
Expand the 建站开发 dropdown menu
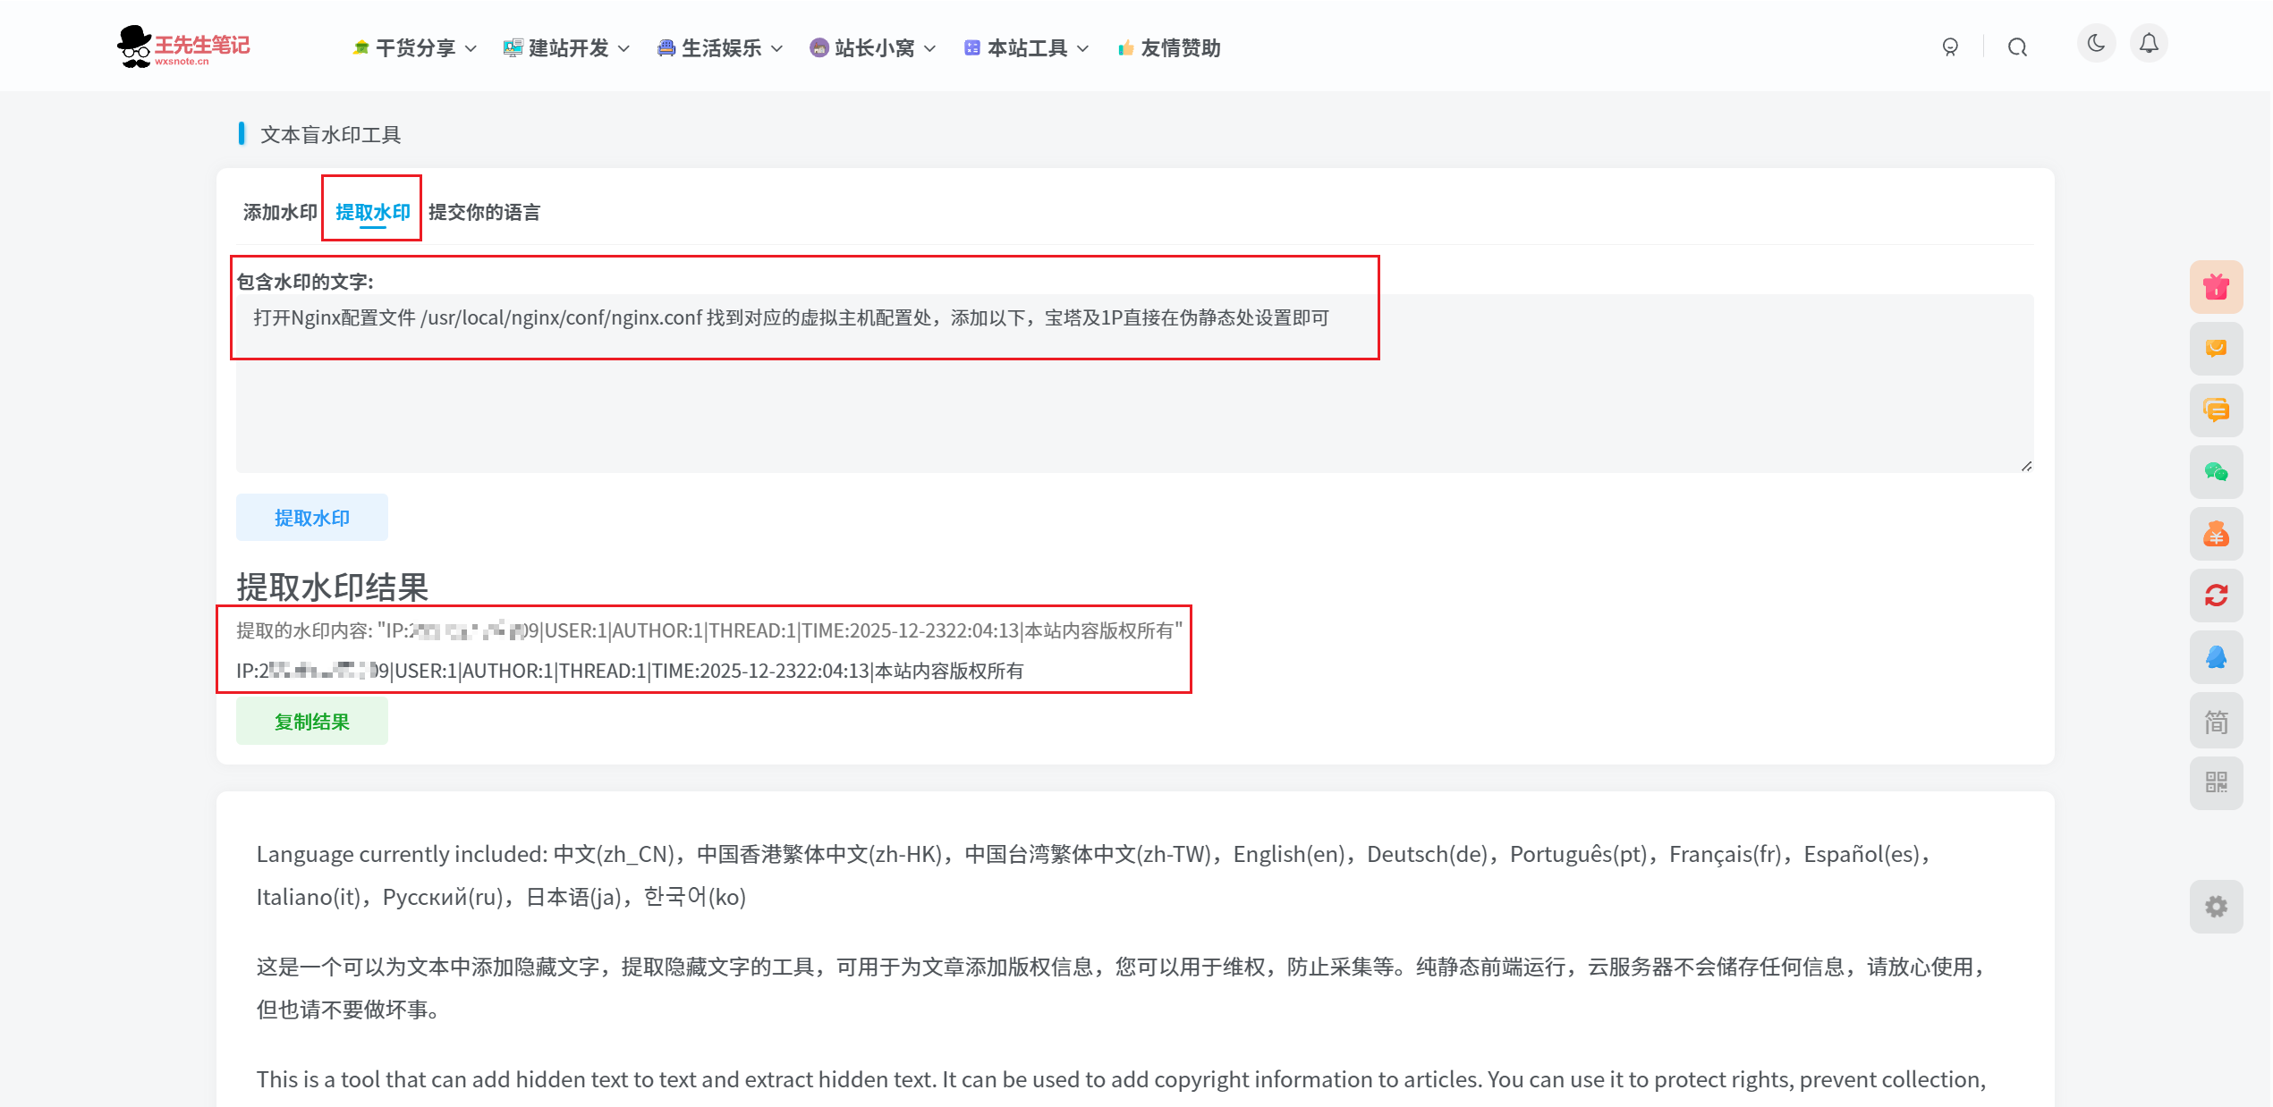point(567,48)
